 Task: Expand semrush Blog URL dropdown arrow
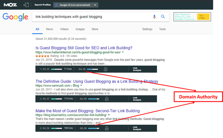(81, 86)
